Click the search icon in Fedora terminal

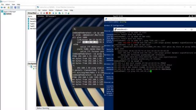pyautogui.click(x=75, y=29)
